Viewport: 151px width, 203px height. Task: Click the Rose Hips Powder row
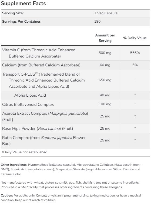coord(75,128)
